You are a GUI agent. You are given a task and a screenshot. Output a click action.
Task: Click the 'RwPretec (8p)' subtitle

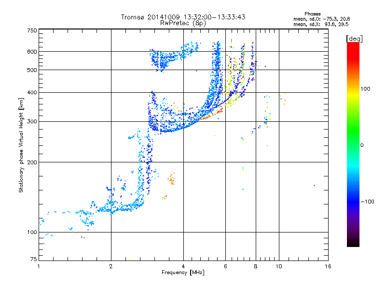pyautogui.click(x=183, y=23)
